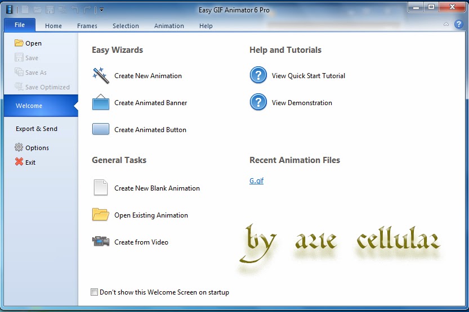469x312 pixels.
Task: Click the camcorder Create from Video icon
Action: click(101, 241)
